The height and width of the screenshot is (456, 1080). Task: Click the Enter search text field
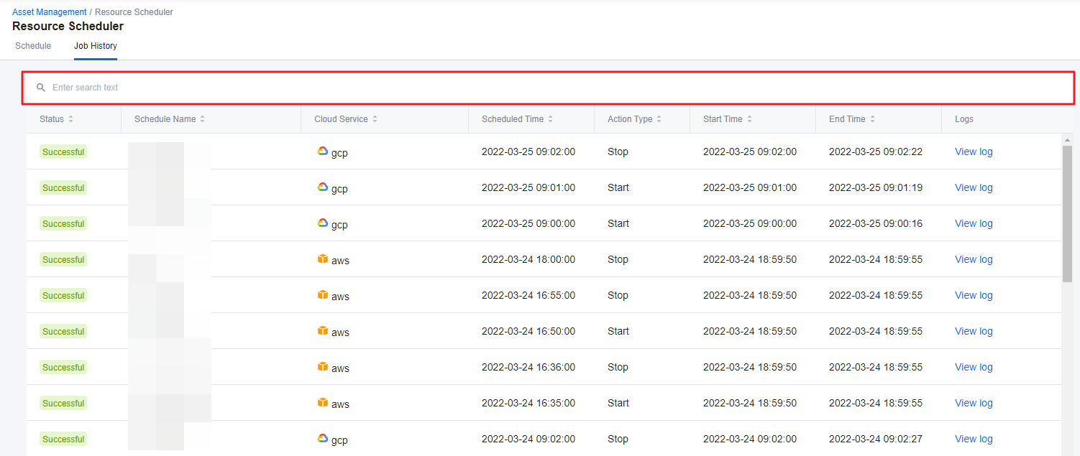pyautogui.click(x=546, y=88)
